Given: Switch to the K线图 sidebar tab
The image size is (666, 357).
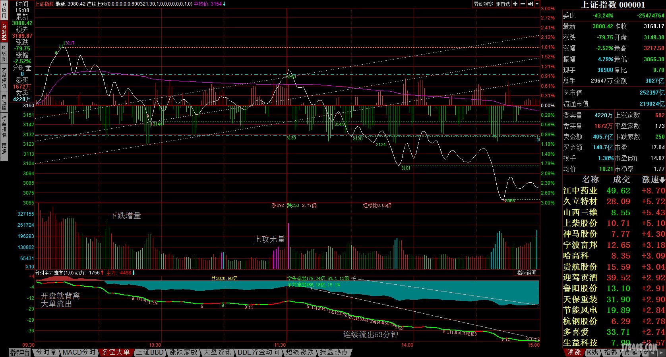Looking at the screenshot, I should coord(4,53).
